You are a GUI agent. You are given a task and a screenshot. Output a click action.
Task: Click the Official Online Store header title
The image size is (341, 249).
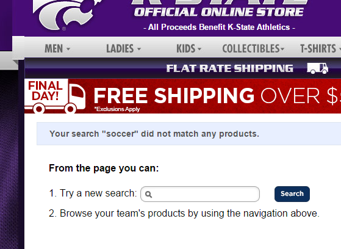[219, 12]
